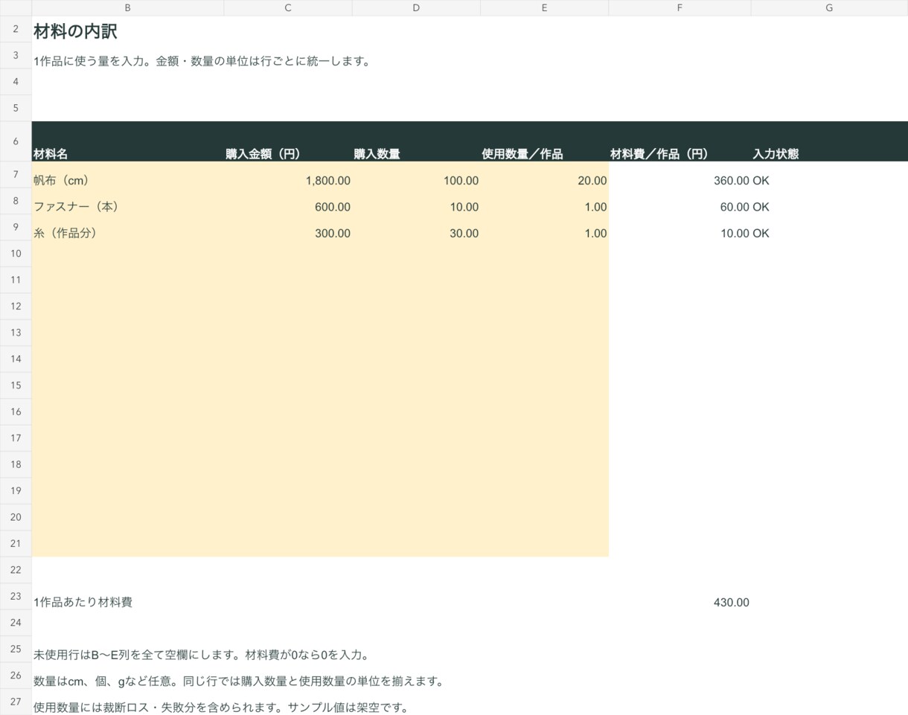Click the instruction text starting 1作品に使う量を入力
The height and width of the screenshot is (715, 908).
click(202, 61)
